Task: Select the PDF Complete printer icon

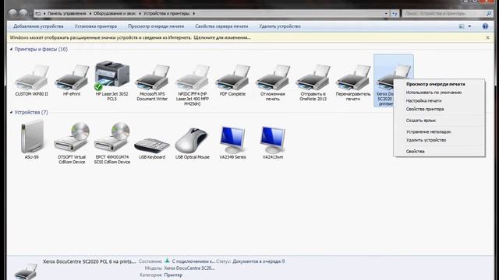Action: 232,78
